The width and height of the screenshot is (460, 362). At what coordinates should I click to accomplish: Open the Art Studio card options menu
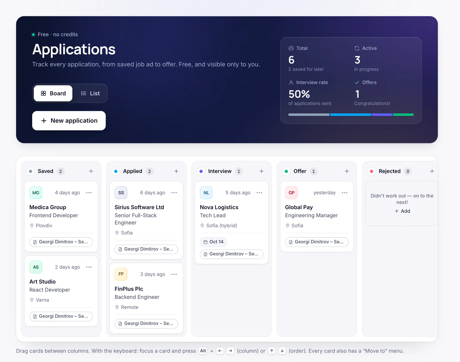tap(89, 267)
